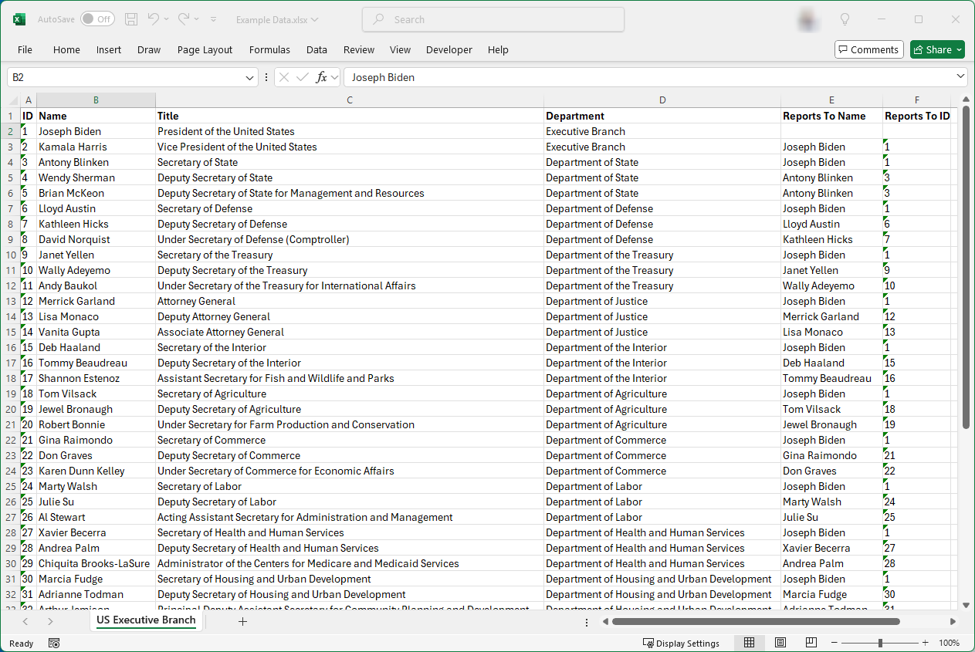Click the lightbulb icon in title bar
This screenshot has height=652, width=975.
pos(845,19)
